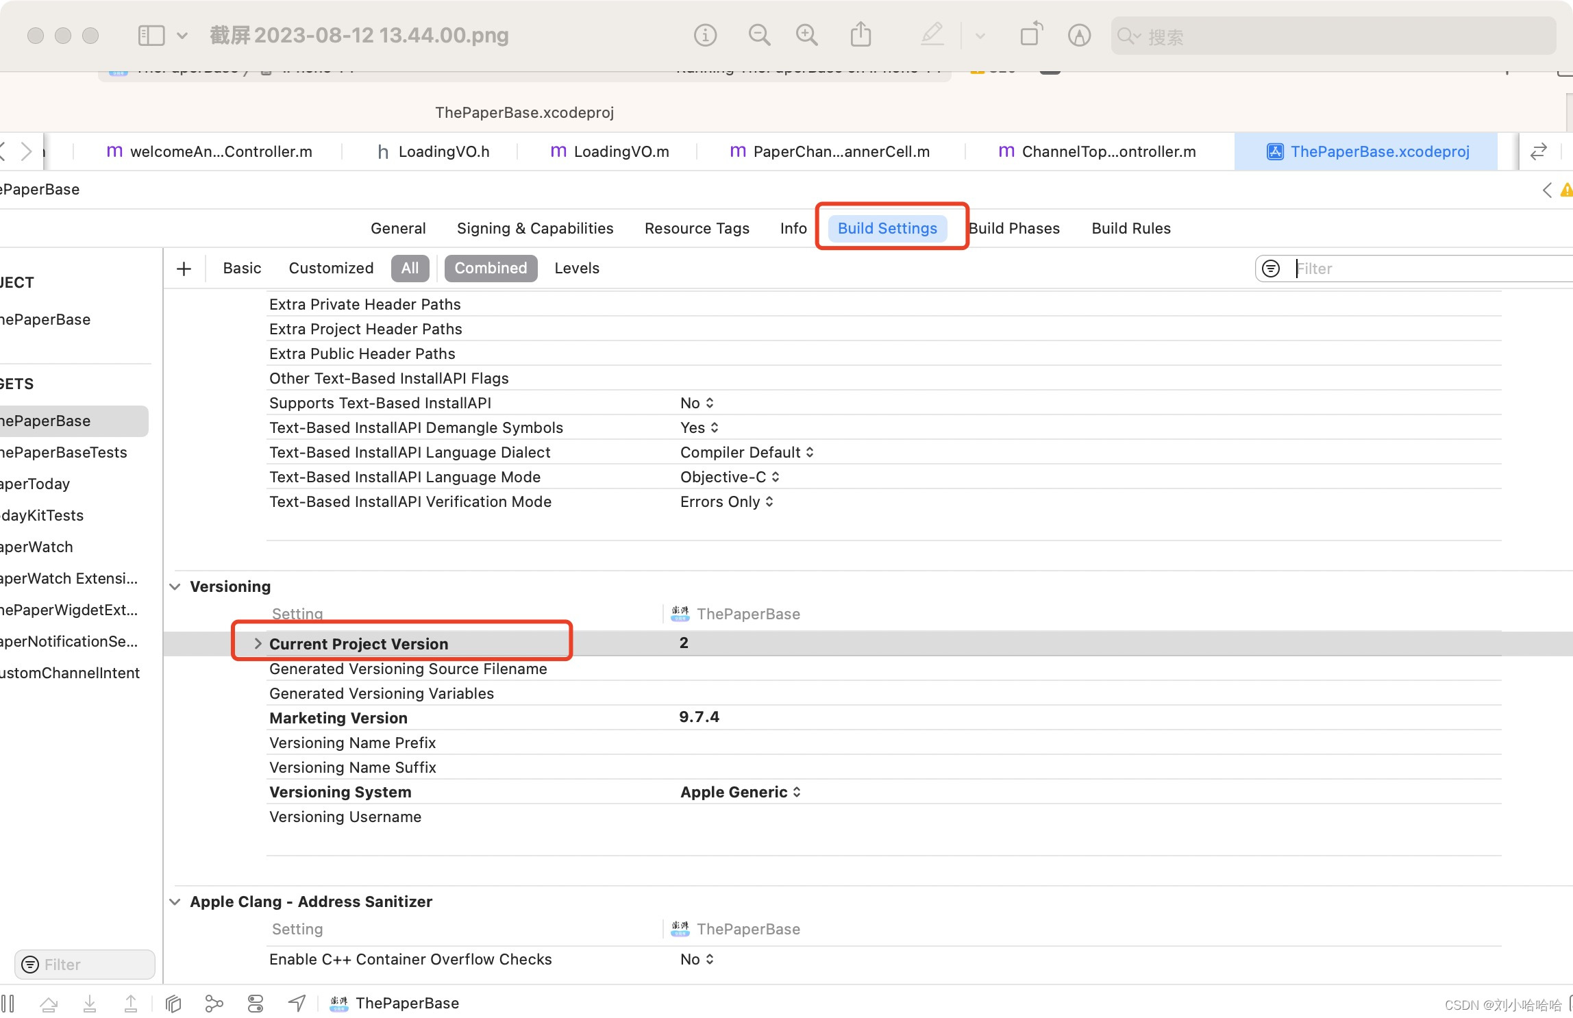Click the filter icon in settings toolbar
Image resolution: width=1573 pixels, height=1018 pixels.
click(1270, 267)
